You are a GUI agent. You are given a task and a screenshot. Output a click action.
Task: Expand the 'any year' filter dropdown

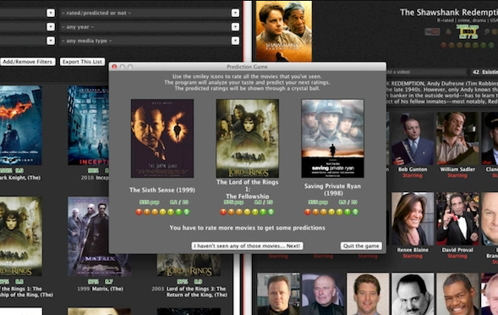point(235,27)
